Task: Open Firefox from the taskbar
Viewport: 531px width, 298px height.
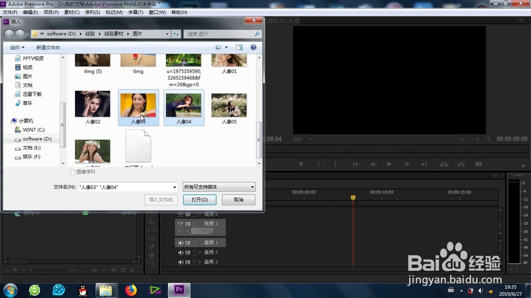Action: coord(131,290)
